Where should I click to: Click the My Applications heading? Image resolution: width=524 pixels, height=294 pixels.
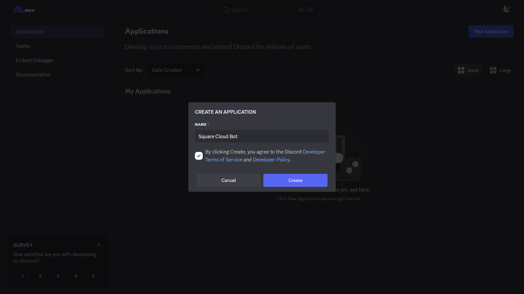(x=148, y=91)
